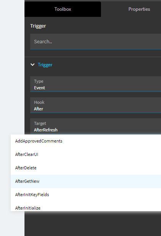Screen dimensions: 161x236
Task: Choose AfterInitKeyFields from dropdown list
Action: (x=86, y=195)
